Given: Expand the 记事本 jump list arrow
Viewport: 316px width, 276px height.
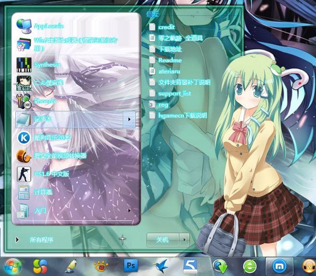Looking at the screenshot, I should (x=129, y=119).
